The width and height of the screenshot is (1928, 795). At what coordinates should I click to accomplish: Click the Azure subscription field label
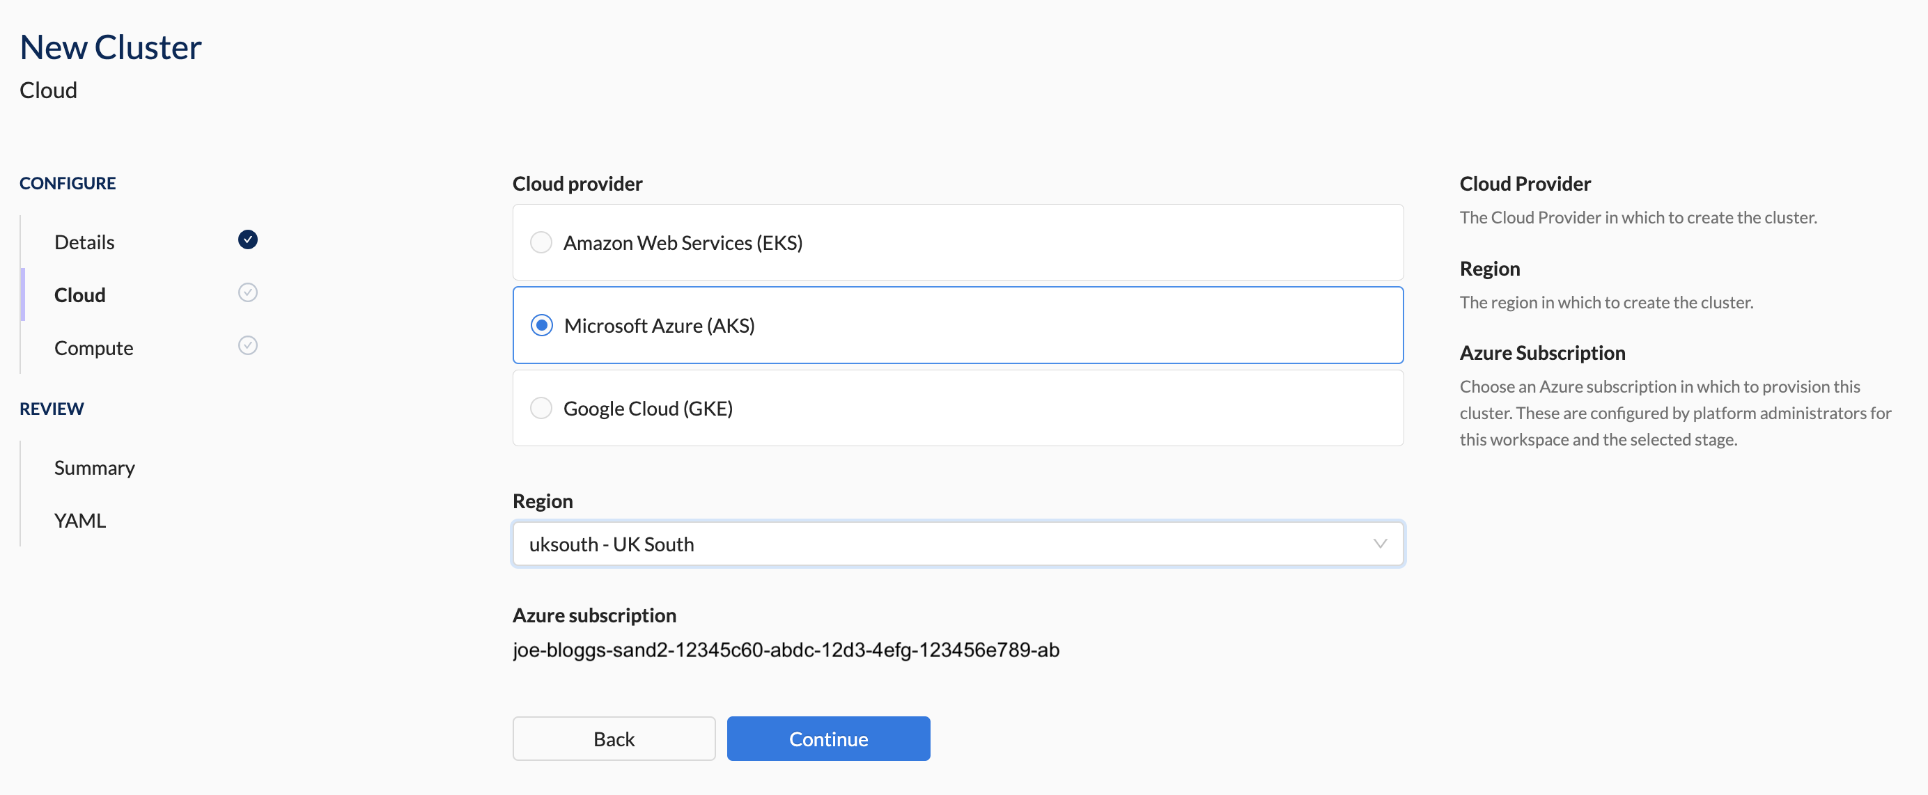point(594,615)
